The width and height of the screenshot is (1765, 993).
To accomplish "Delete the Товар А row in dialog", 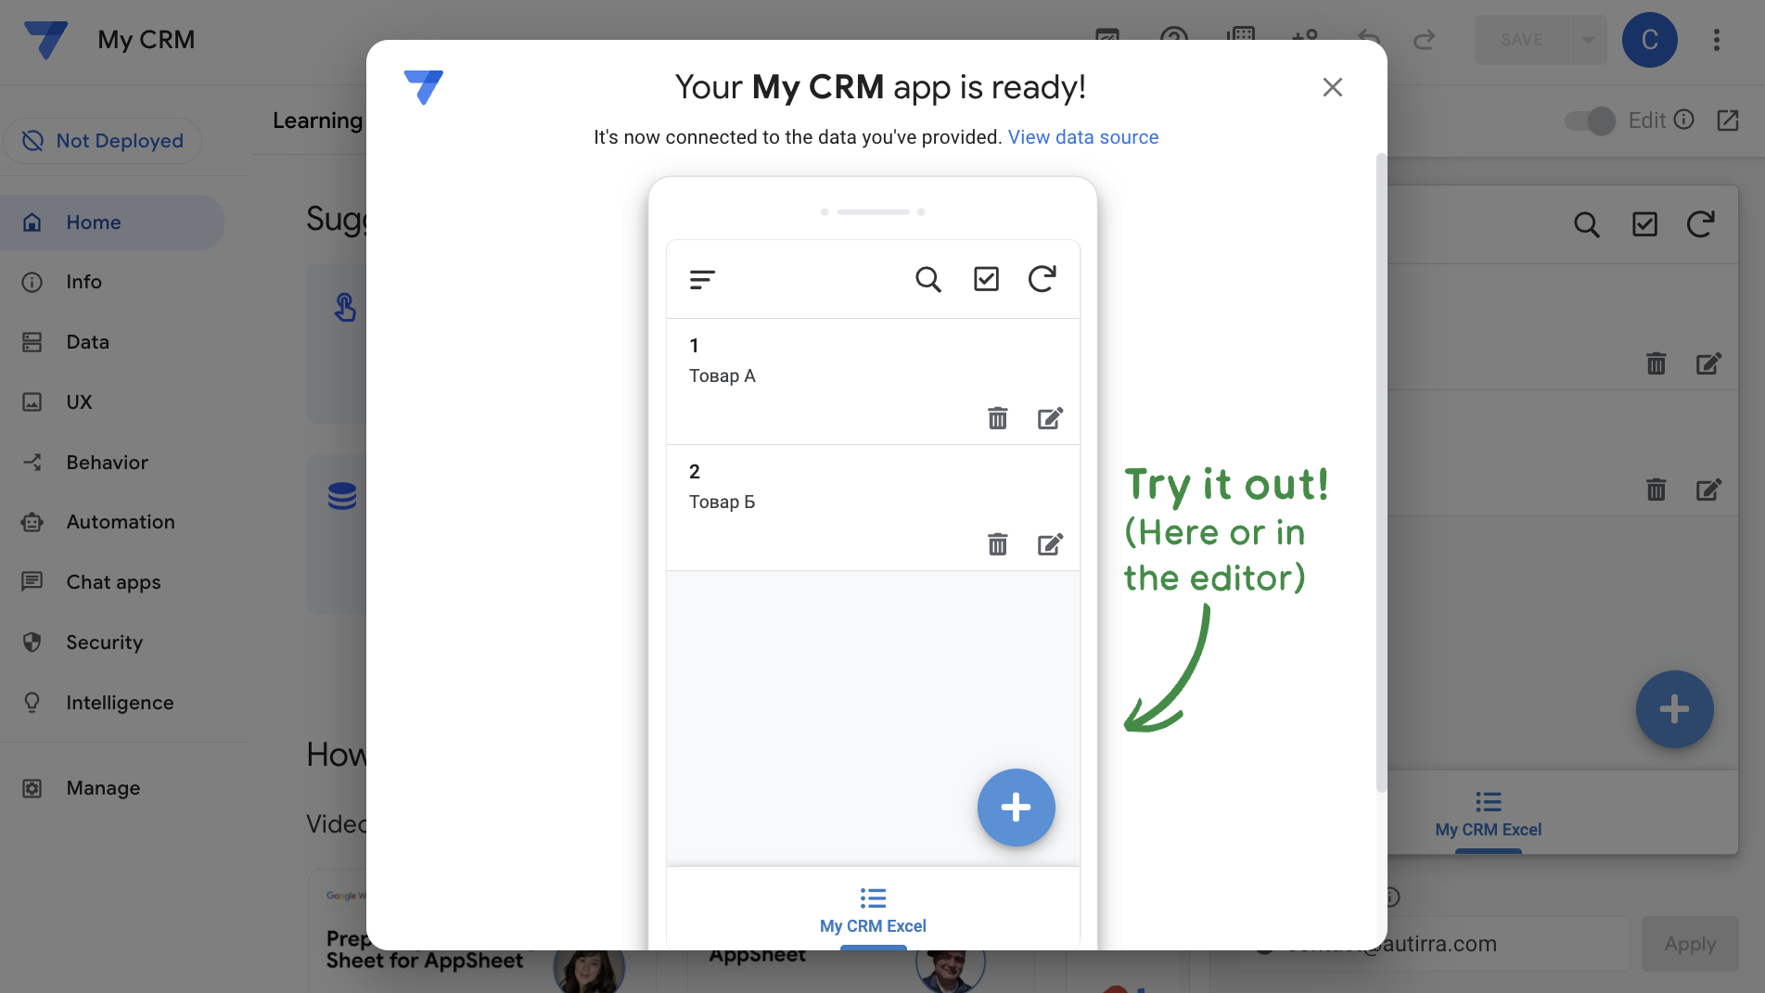I will [997, 418].
